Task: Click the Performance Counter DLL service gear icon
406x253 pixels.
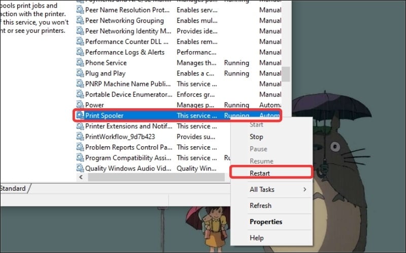Action: [80, 41]
